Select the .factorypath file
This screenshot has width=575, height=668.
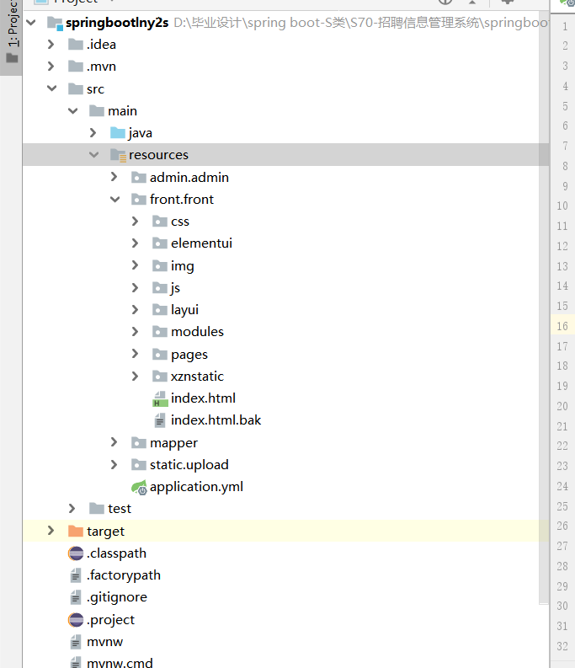123,575
